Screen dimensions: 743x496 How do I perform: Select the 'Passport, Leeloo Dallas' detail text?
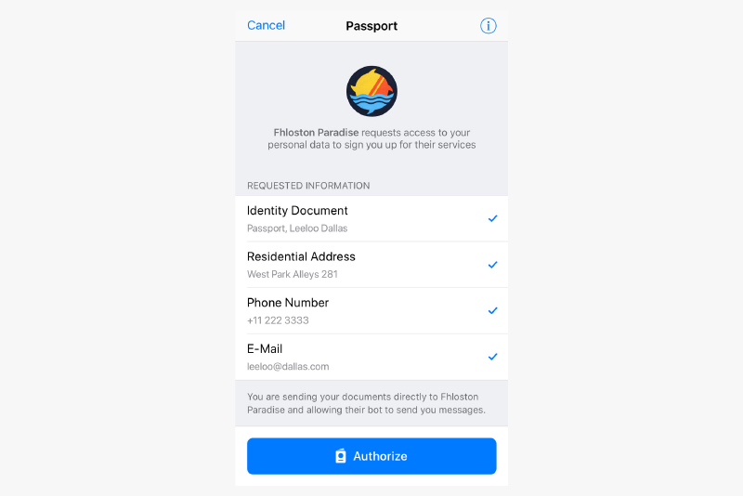(x=297, y=228)
